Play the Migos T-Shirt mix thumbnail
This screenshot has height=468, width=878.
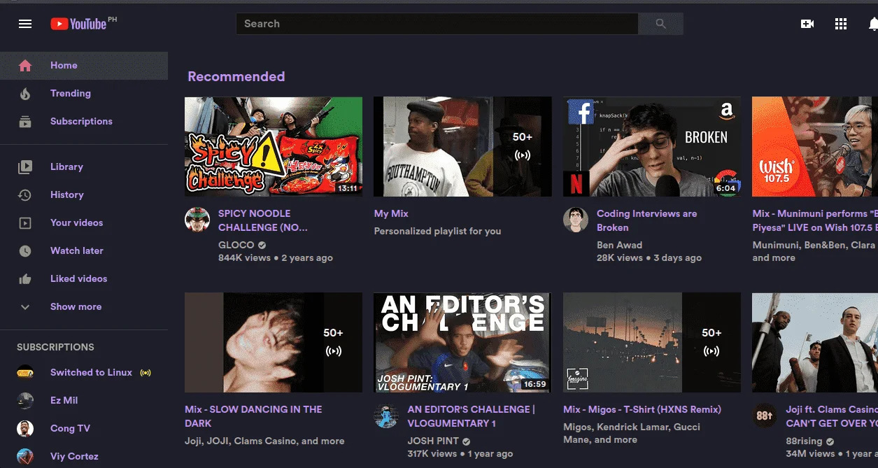click(x=652, y=343)
